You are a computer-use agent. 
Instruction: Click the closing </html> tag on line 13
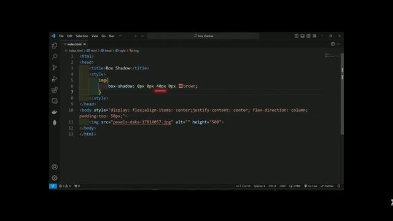click(x=88, y=134)
